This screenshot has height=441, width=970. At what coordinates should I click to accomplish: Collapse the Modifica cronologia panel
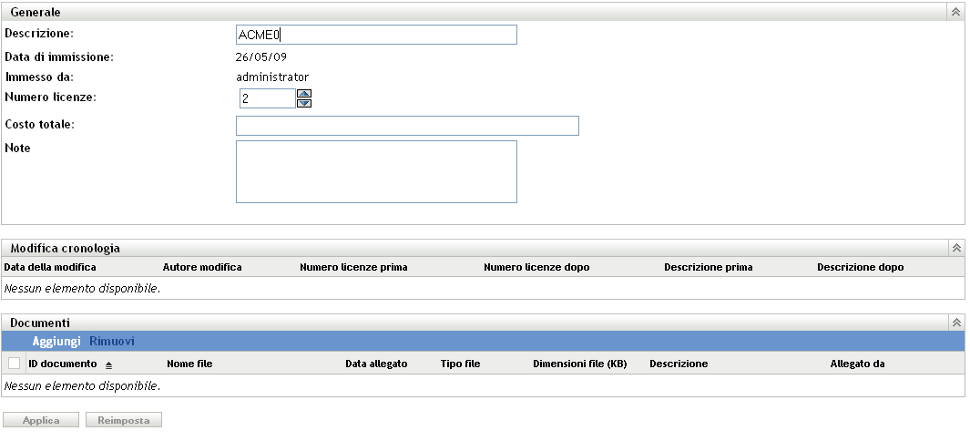click(x=955, y=248)
